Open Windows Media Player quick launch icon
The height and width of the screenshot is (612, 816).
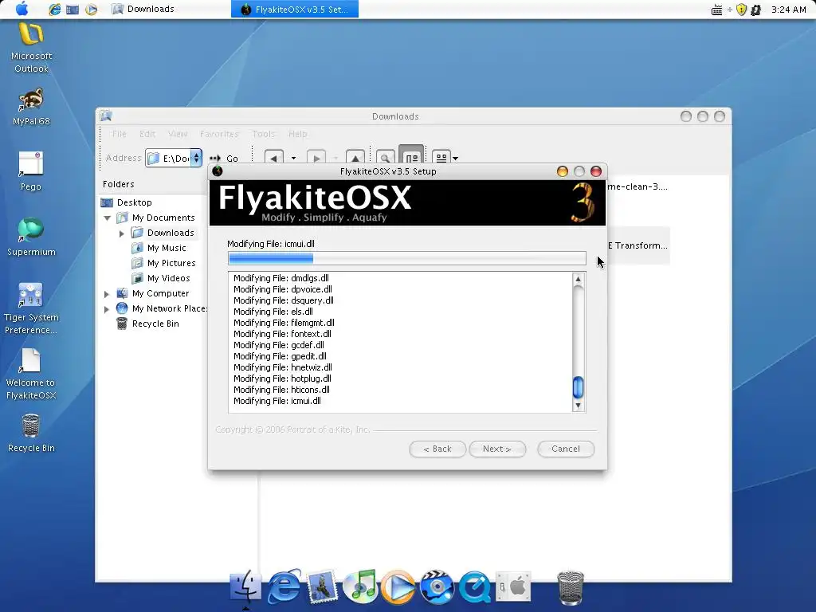click(x=91, y=10)
